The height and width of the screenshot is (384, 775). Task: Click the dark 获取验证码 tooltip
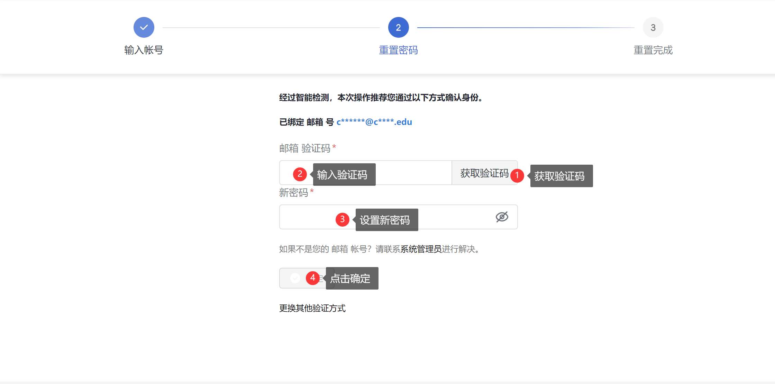561,176
